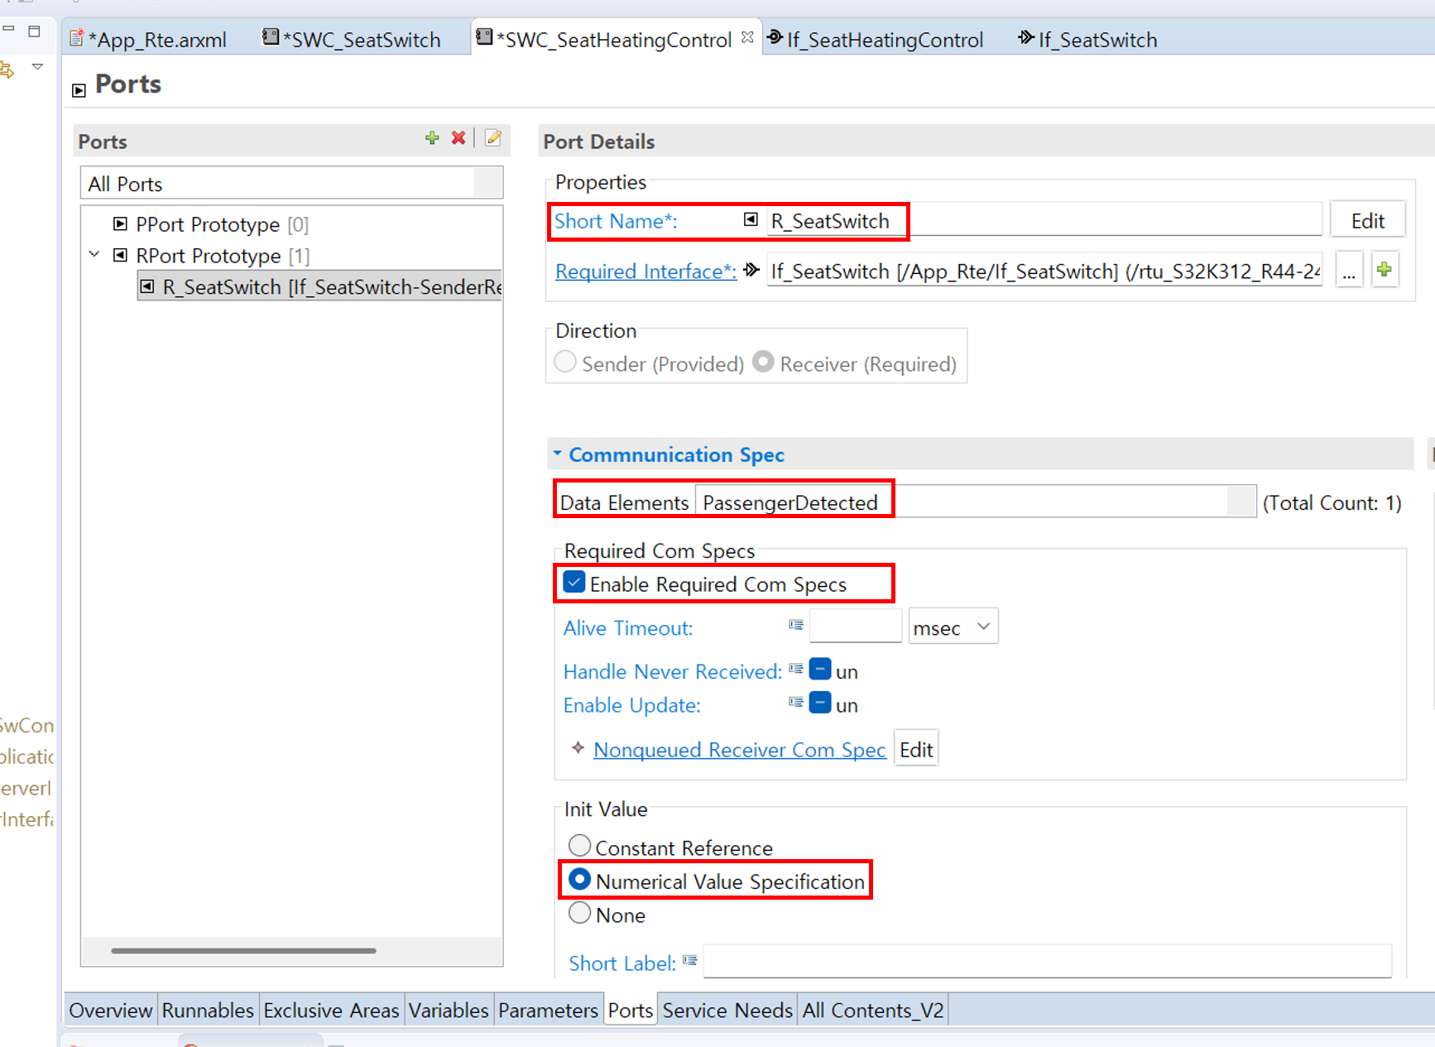
Task: Switch to the Runnables tab
Action: tap(208, 1011)
